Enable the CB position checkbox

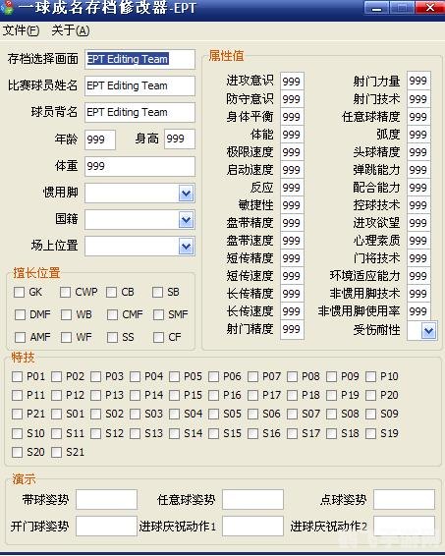pyautogui.click(x=111, y=292)
